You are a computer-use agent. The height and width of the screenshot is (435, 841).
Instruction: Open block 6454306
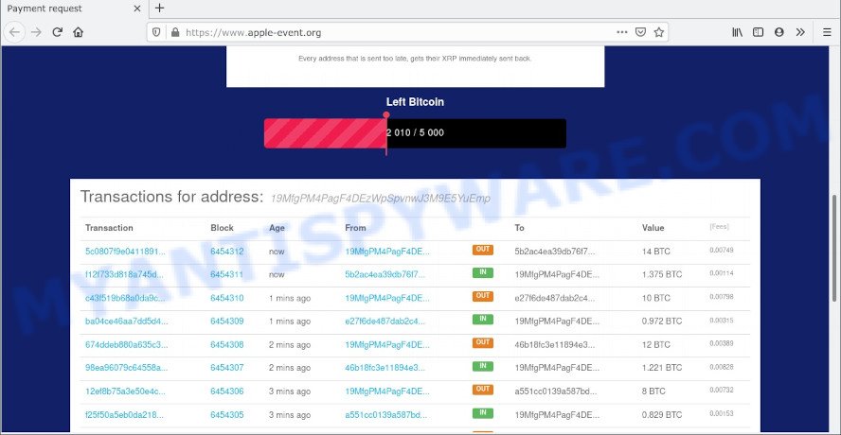pyautogui.click(x=227, y=391)
